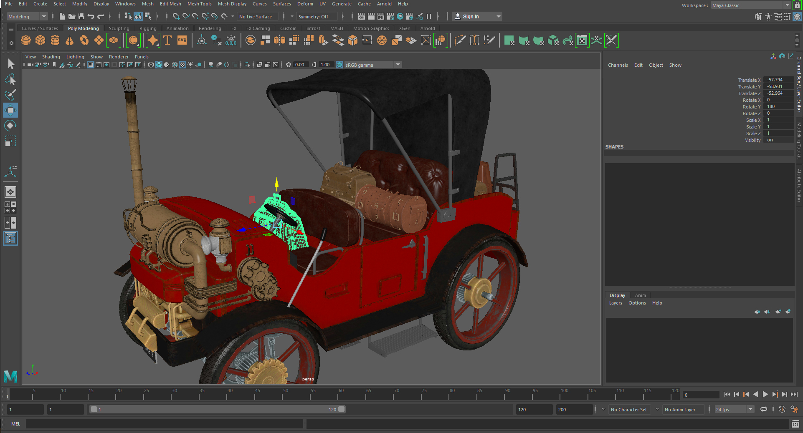
Task: Click the MEL command language button
Action: tap(15, 424)
